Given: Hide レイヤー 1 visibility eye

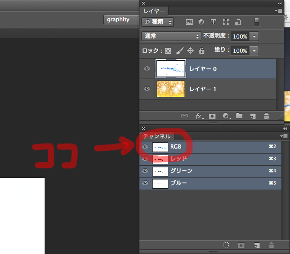Looking at the screenshot, I should [x=147, y=89].
